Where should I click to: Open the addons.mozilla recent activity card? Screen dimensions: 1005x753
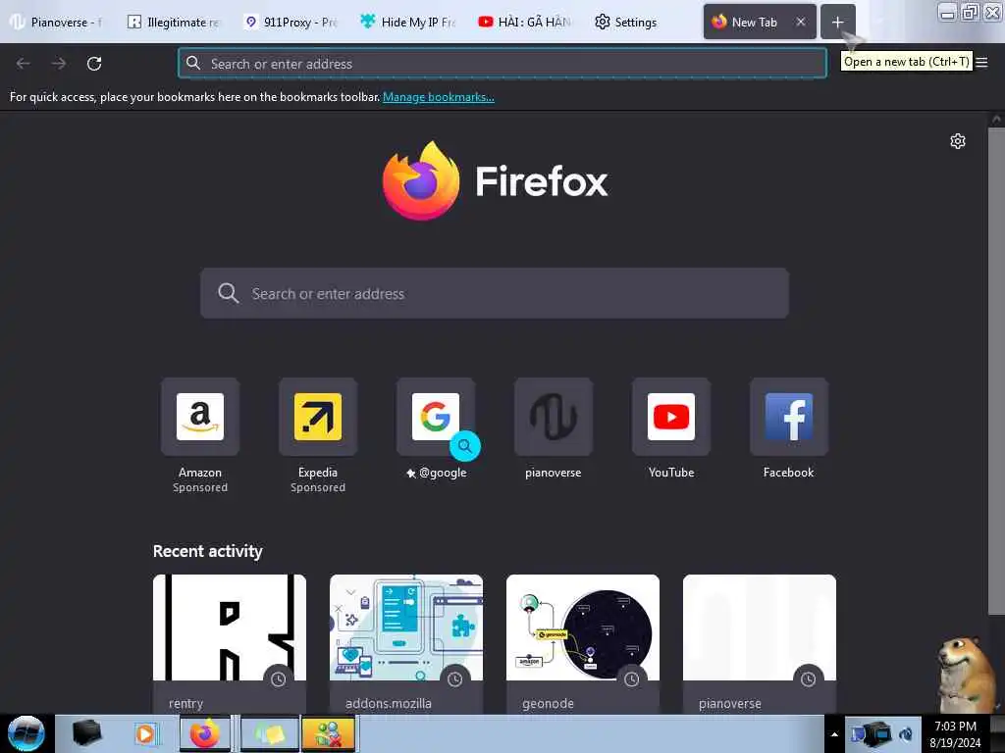coord(406,644)
